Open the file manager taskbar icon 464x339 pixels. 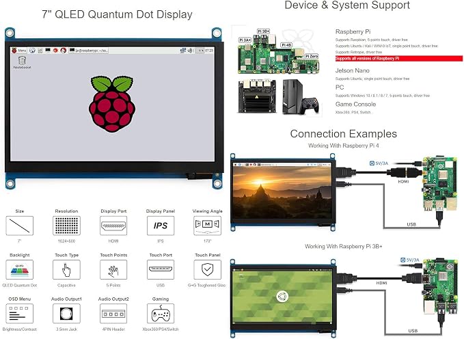click(40, 51)
